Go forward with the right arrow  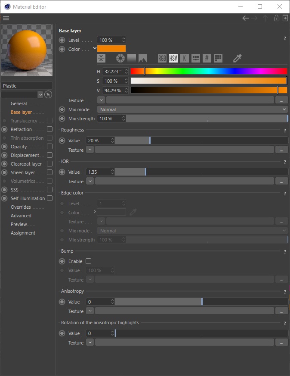point(254,18)
